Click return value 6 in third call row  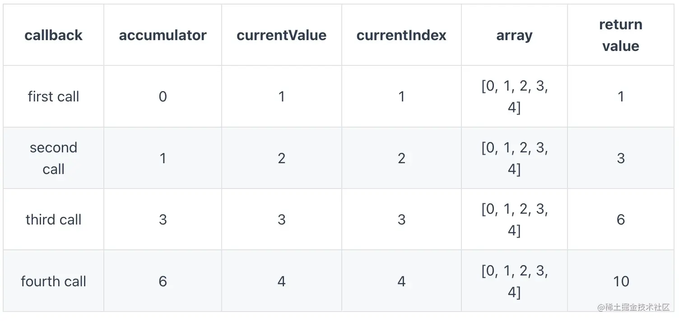(621, 220)
